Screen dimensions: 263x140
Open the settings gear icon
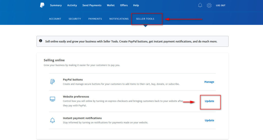click(209, 5)
